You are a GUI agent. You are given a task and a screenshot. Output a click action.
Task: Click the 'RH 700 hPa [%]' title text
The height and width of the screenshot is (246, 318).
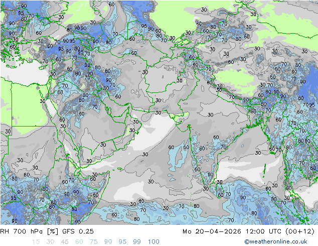pos(29,231)
